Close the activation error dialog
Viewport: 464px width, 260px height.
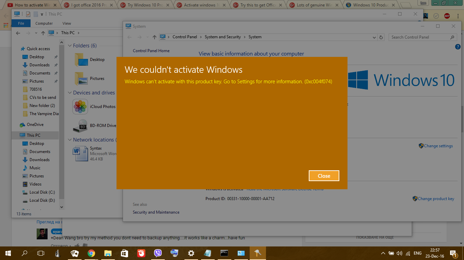click(324, 176)
